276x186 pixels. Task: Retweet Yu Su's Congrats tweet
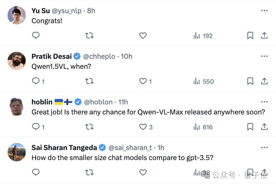click(89, 36)
